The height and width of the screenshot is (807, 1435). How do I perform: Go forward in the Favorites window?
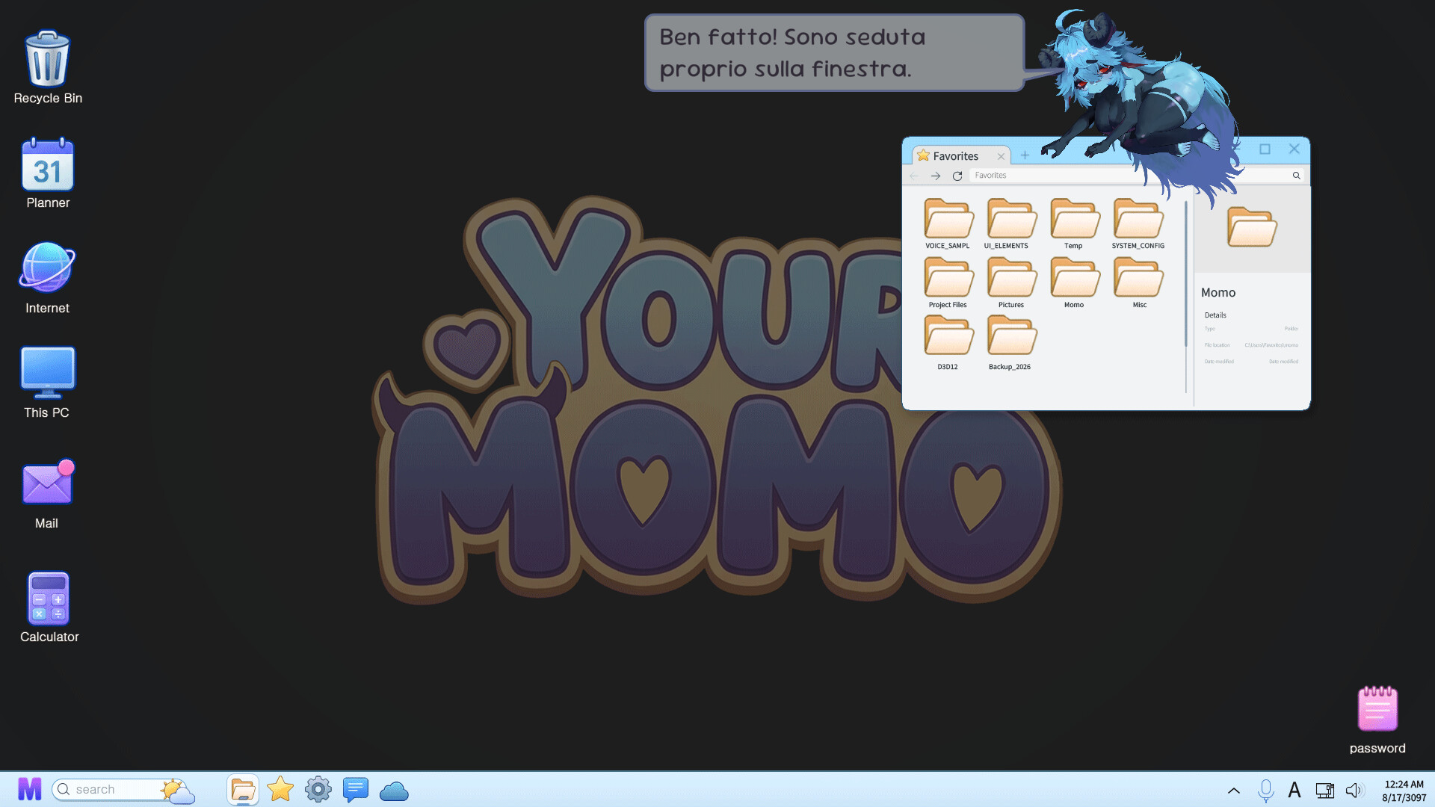tap(936, 176)
